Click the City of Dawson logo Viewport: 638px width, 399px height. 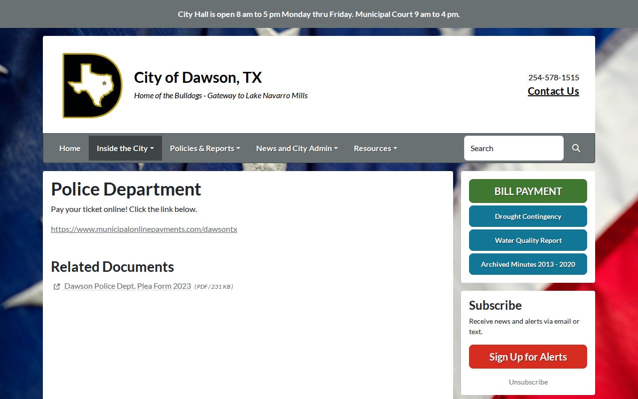point(92,85)
